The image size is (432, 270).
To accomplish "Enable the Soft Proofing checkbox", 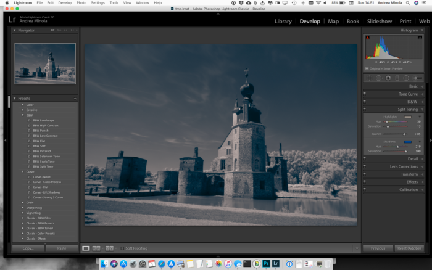I will coord(122,248).
